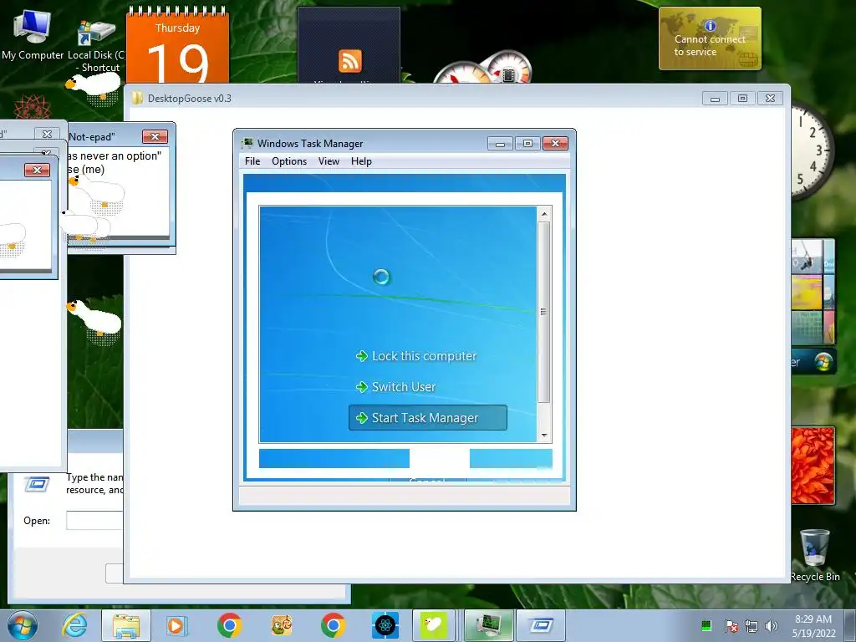This screenshot has height=642, width=856.
Task: Click the vertical scrollbar thumb in Task Manager
Action: tap(543, 312)
